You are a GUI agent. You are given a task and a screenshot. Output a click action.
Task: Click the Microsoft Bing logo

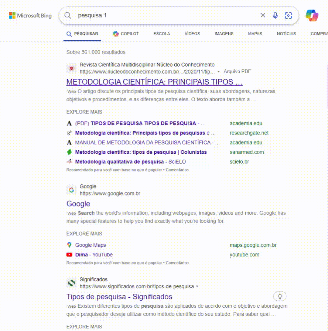pos(30,16)
